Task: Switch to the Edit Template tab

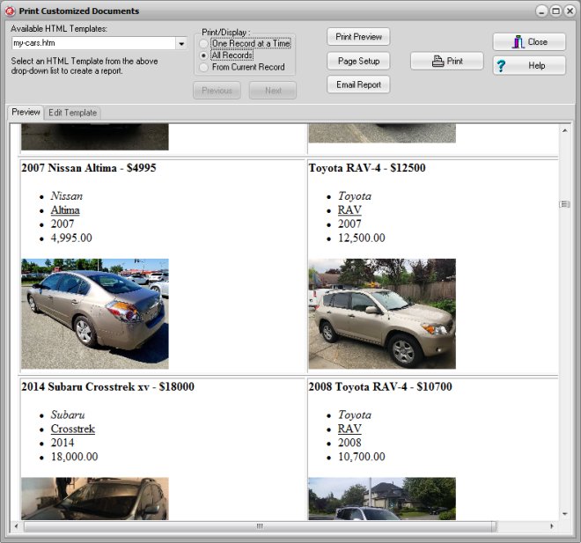Action: point(72,113)
